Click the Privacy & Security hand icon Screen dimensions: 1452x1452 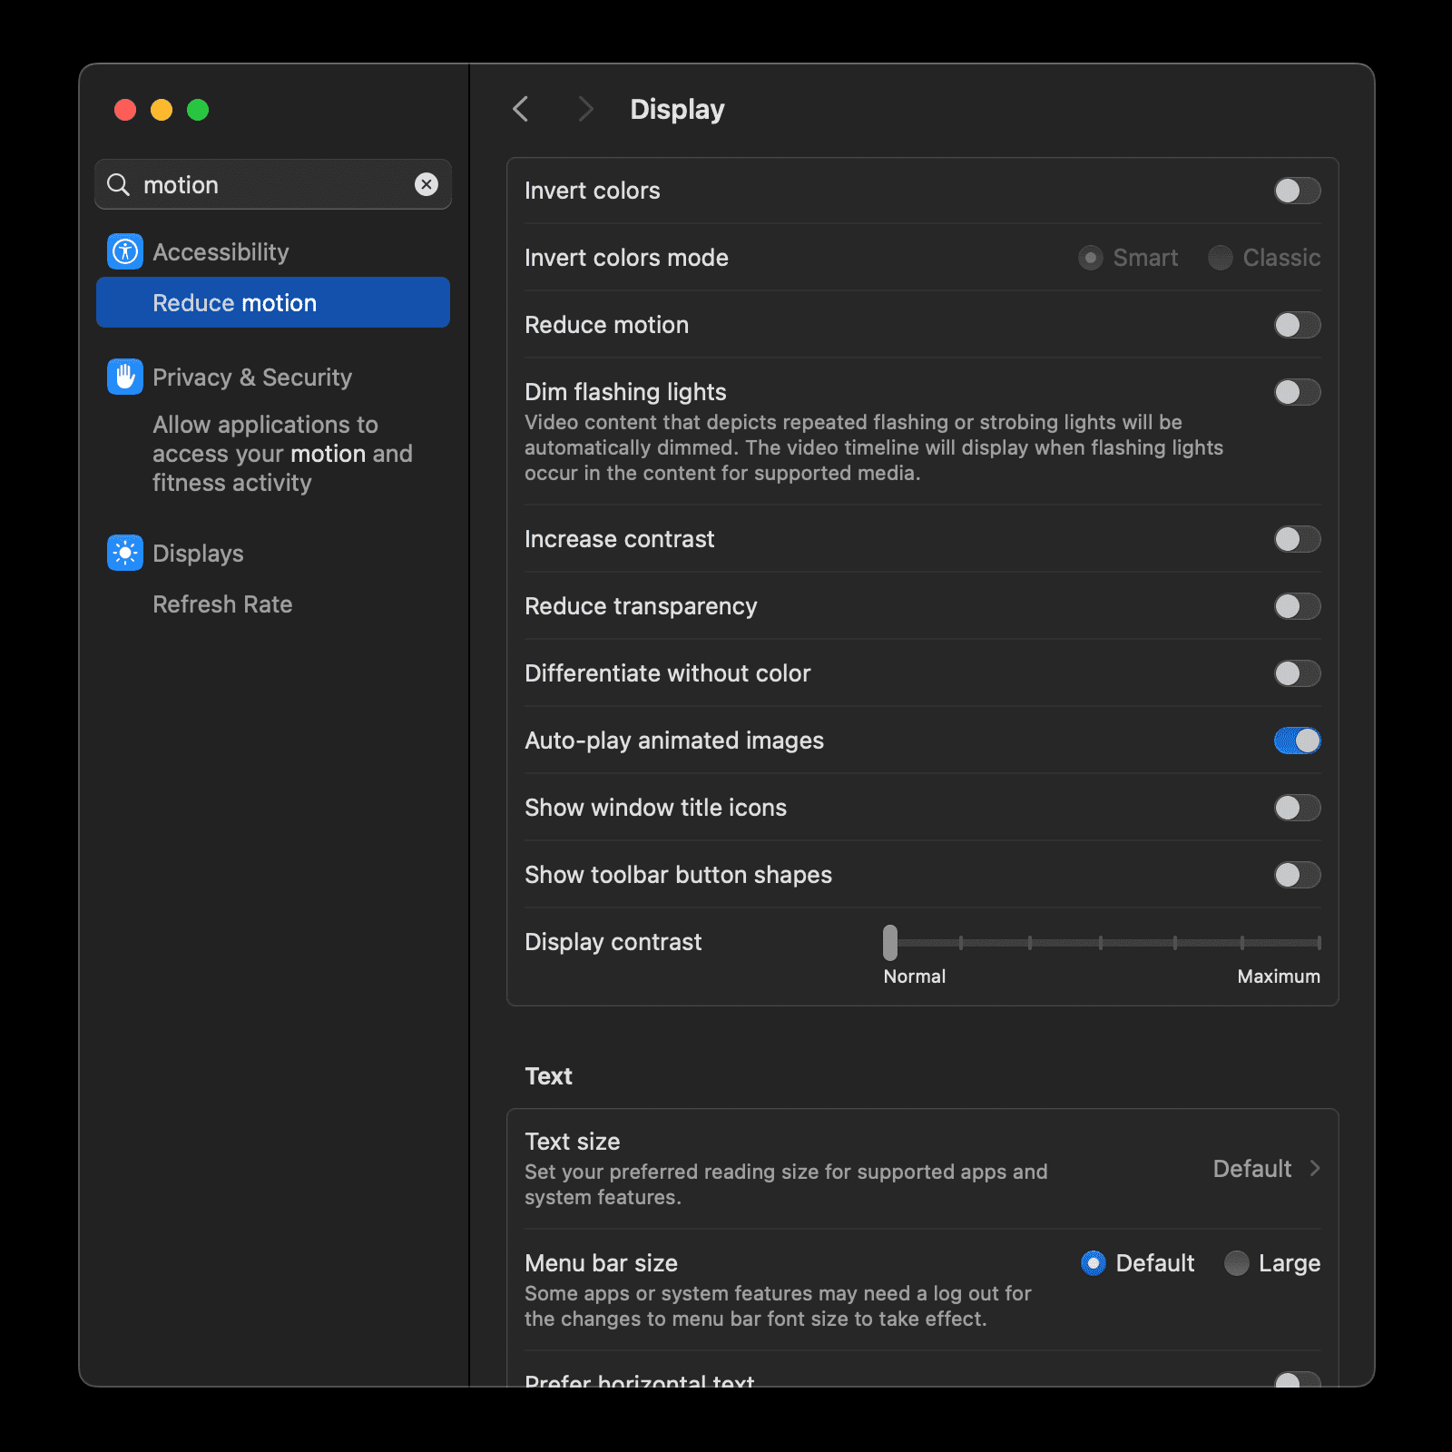(x=125, y=377)
